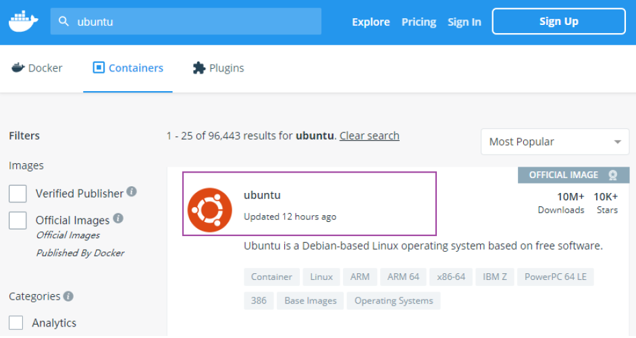636x338 pixels.
Task: Click the OFFICIAL IMAGE badge
Action: click(x=573, y=175)
